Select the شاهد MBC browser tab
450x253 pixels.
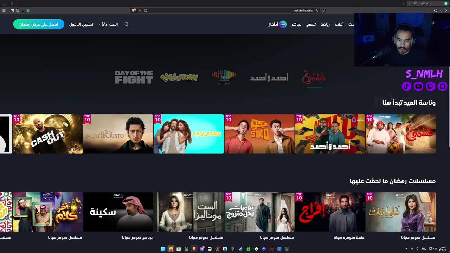point(428,4)
